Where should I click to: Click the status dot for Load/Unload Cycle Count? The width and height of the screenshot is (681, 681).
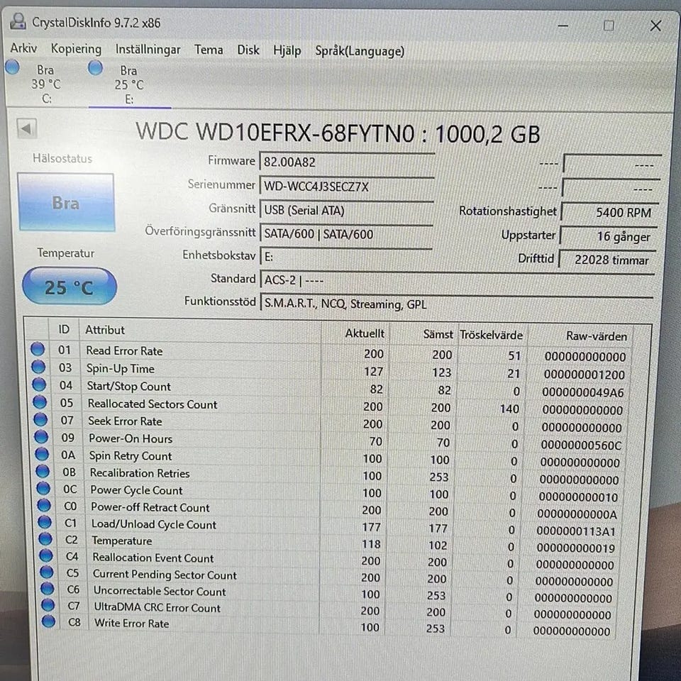45,521
